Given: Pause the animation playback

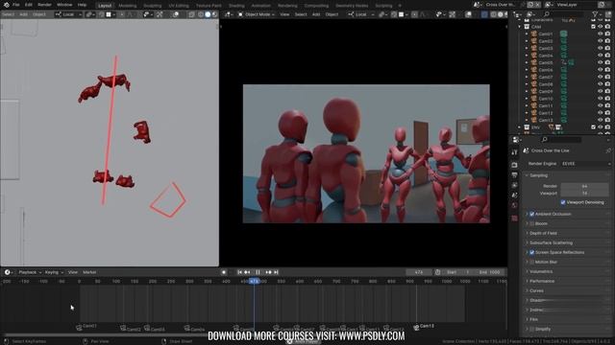Looking at the screenshot, I should tap(258, 272).
